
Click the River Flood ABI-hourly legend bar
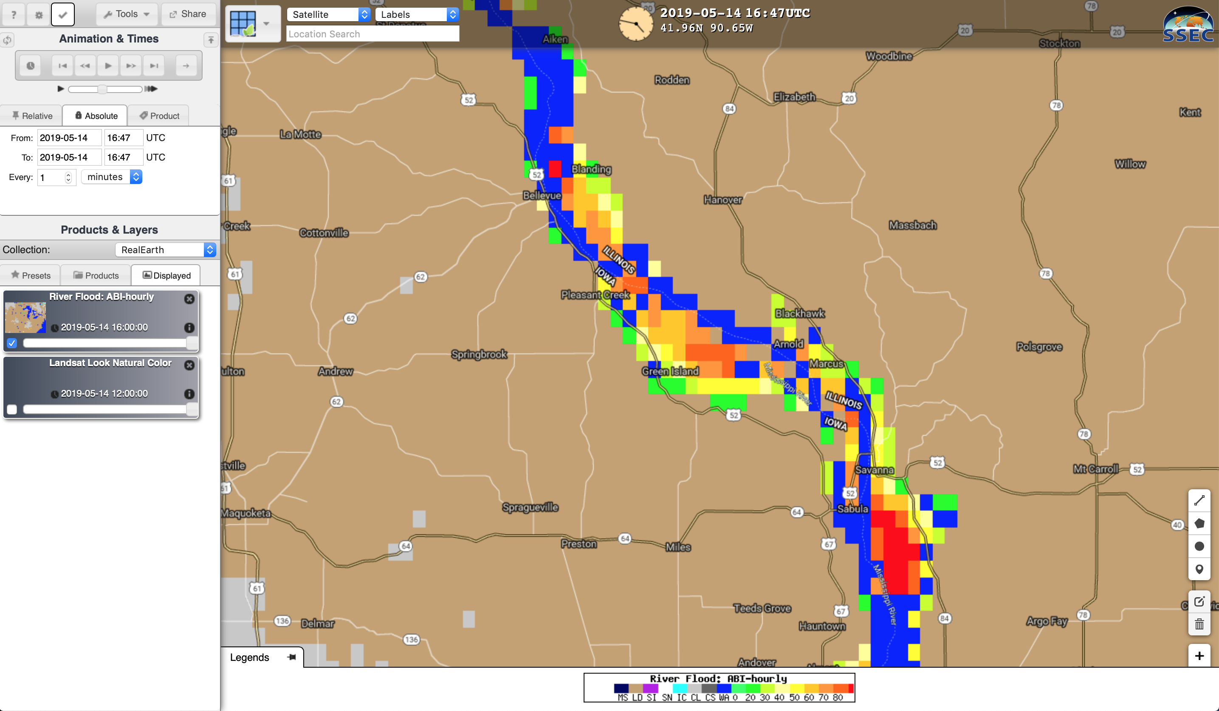coord(720,688)
